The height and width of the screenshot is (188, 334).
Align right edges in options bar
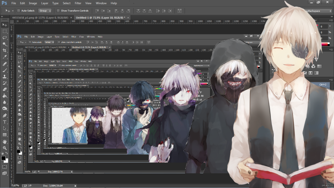(x=129, y=11)
